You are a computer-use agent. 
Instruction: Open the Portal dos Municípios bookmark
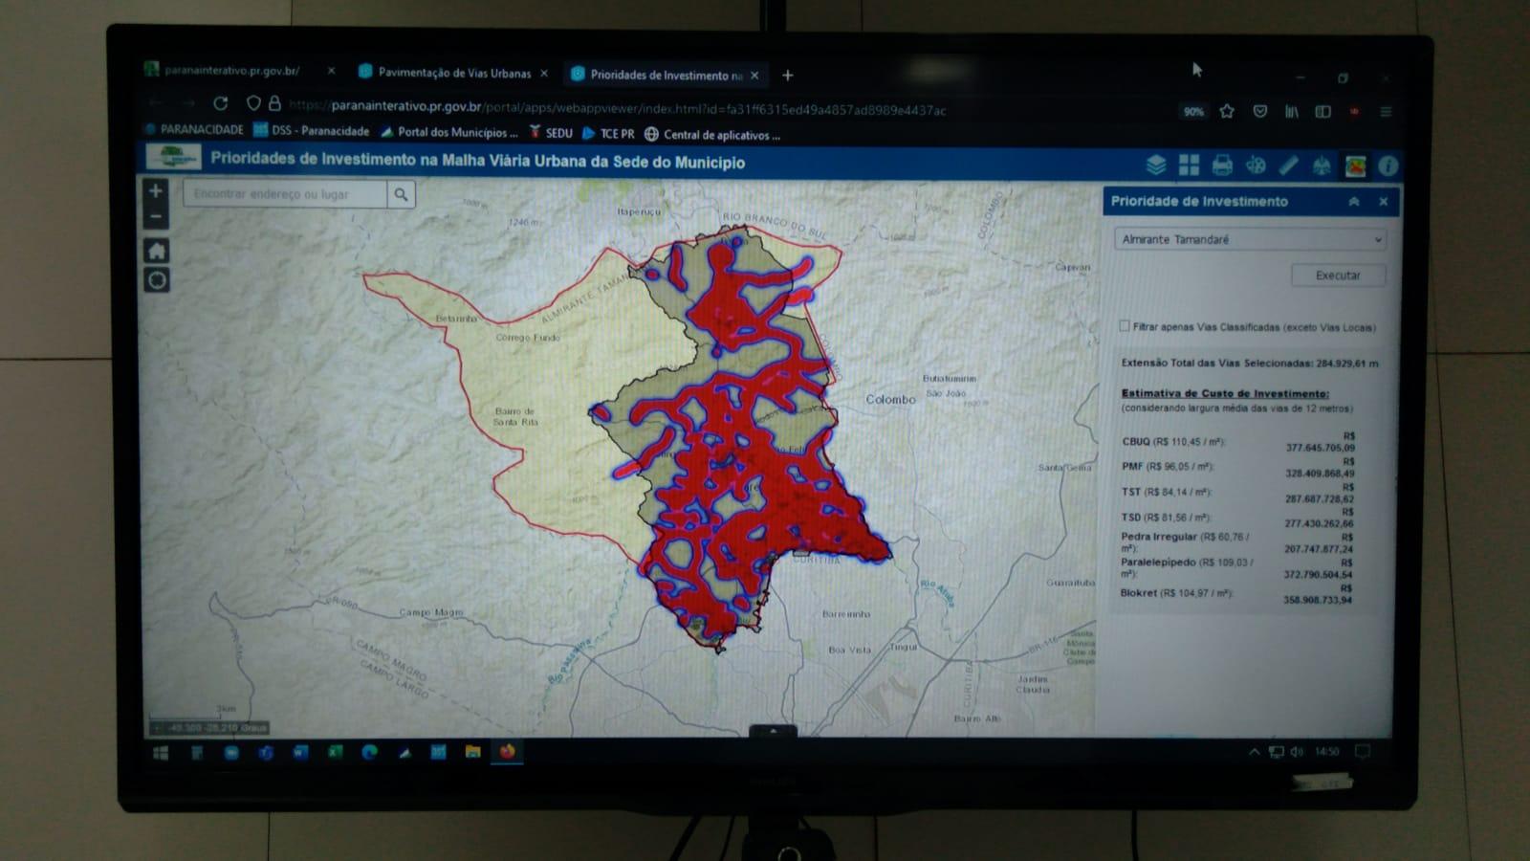tap(456, 133)
